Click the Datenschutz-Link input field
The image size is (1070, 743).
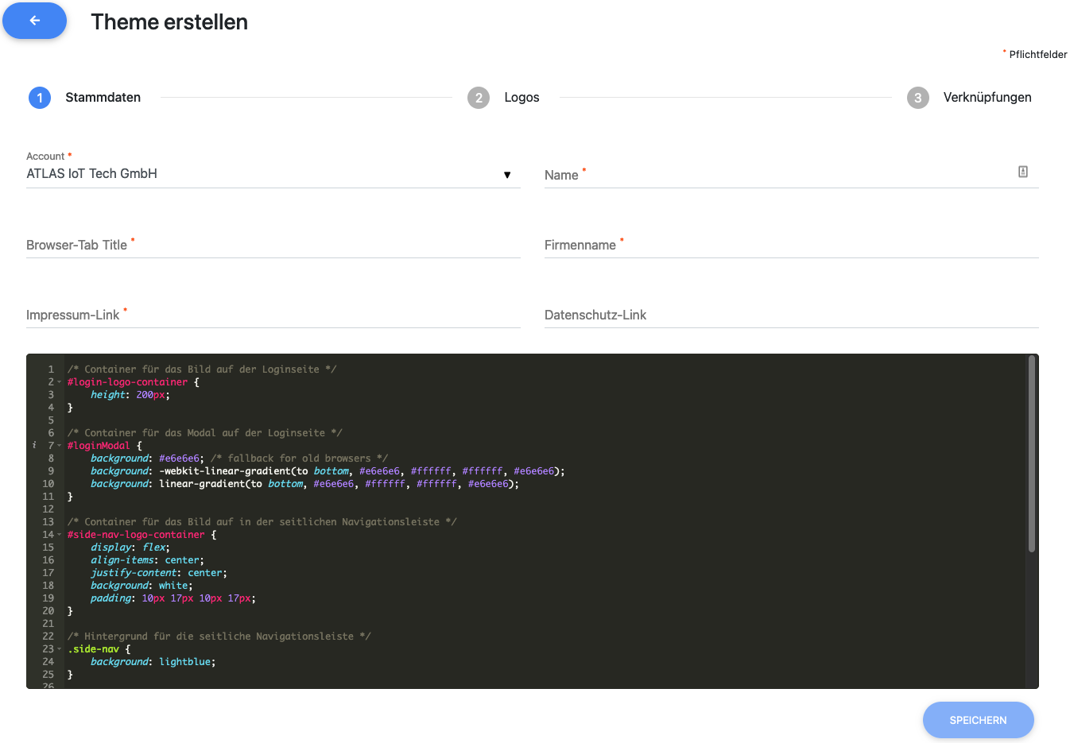(x=791, y=315)
